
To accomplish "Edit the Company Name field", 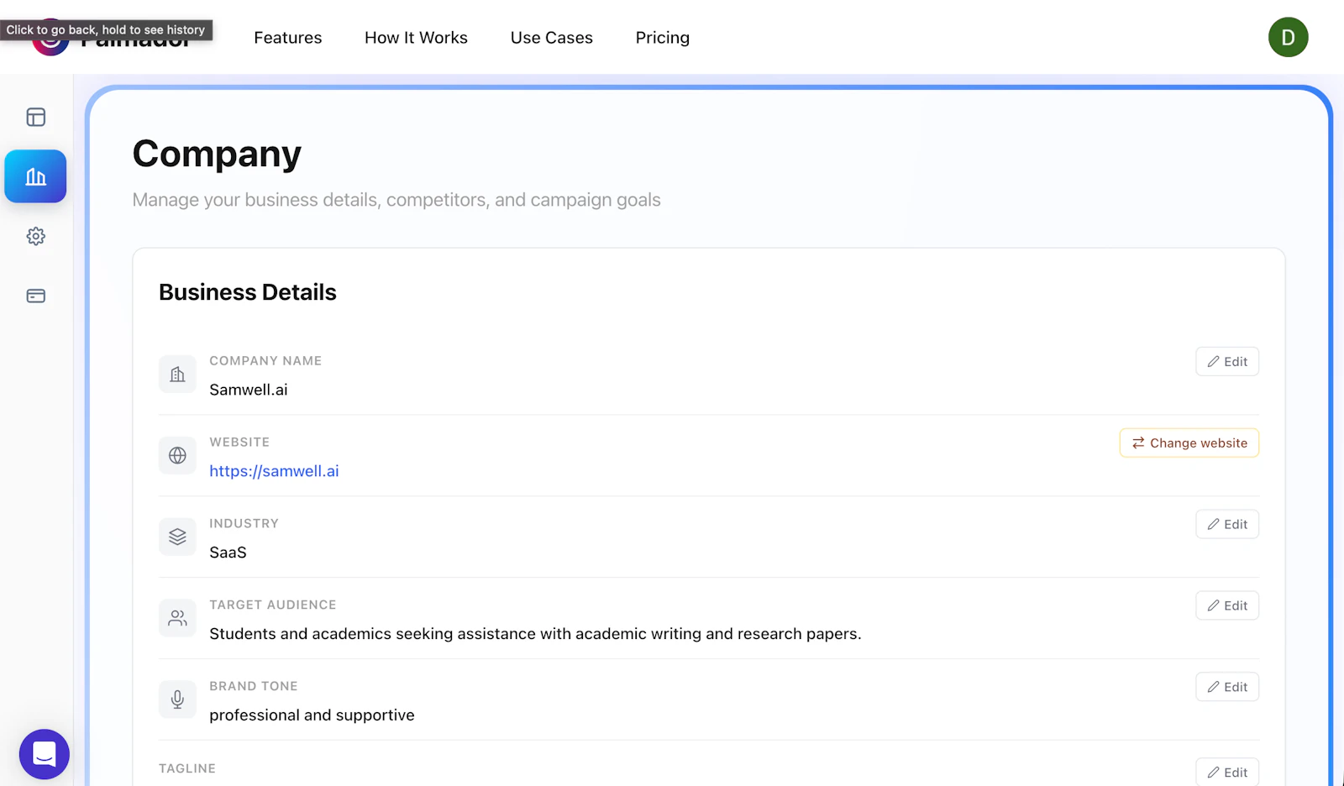I will pos(1227,361).
